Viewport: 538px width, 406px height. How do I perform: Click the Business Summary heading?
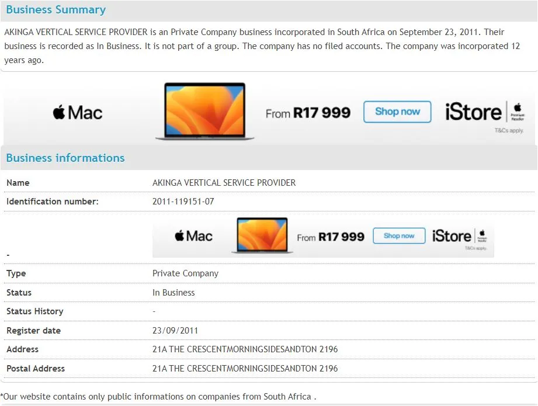coord(56,9)
